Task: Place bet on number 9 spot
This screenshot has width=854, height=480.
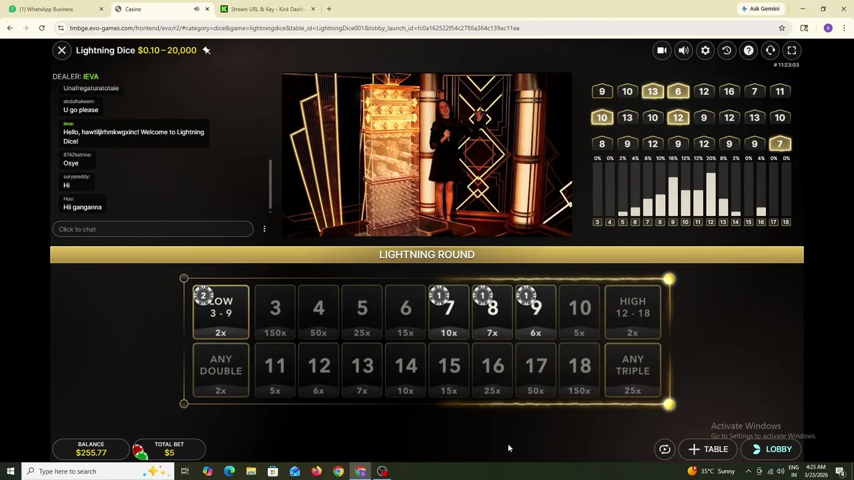Action: (x=536, y=312)
